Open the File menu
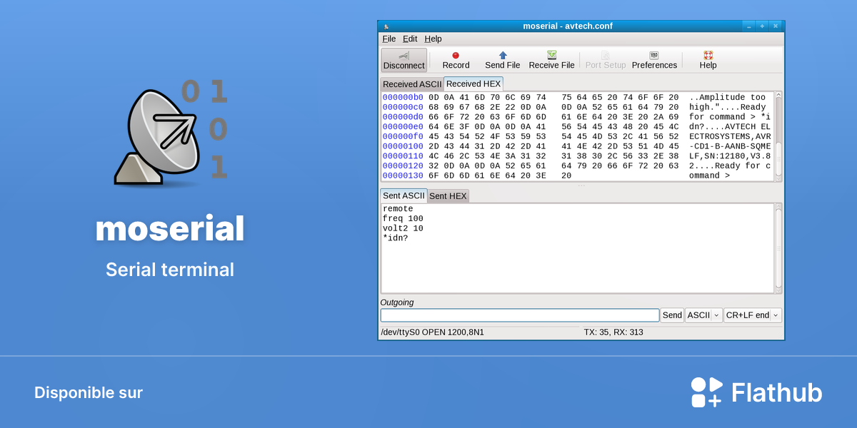 [x=389, y=39]
